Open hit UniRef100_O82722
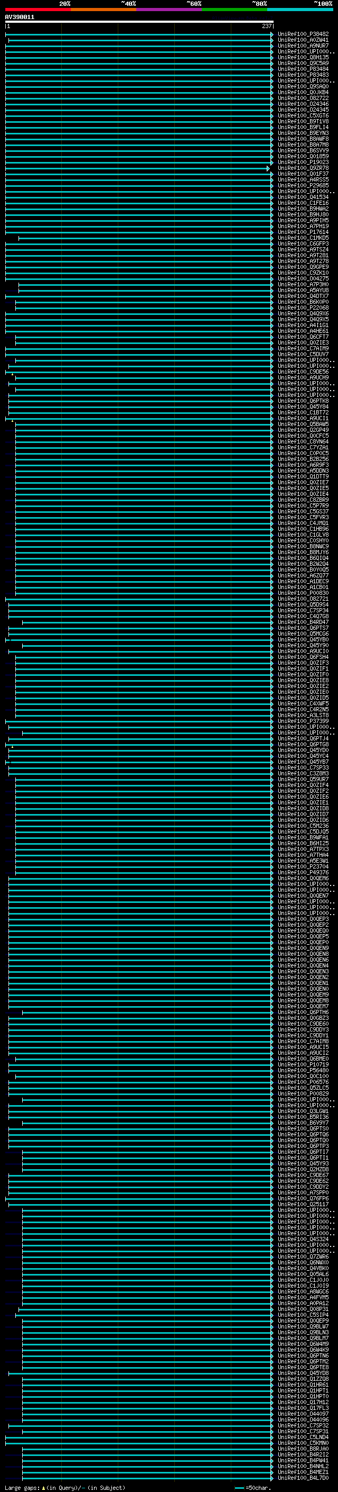Viewport: 338px width, 1492px height. [x=303, y=98]
